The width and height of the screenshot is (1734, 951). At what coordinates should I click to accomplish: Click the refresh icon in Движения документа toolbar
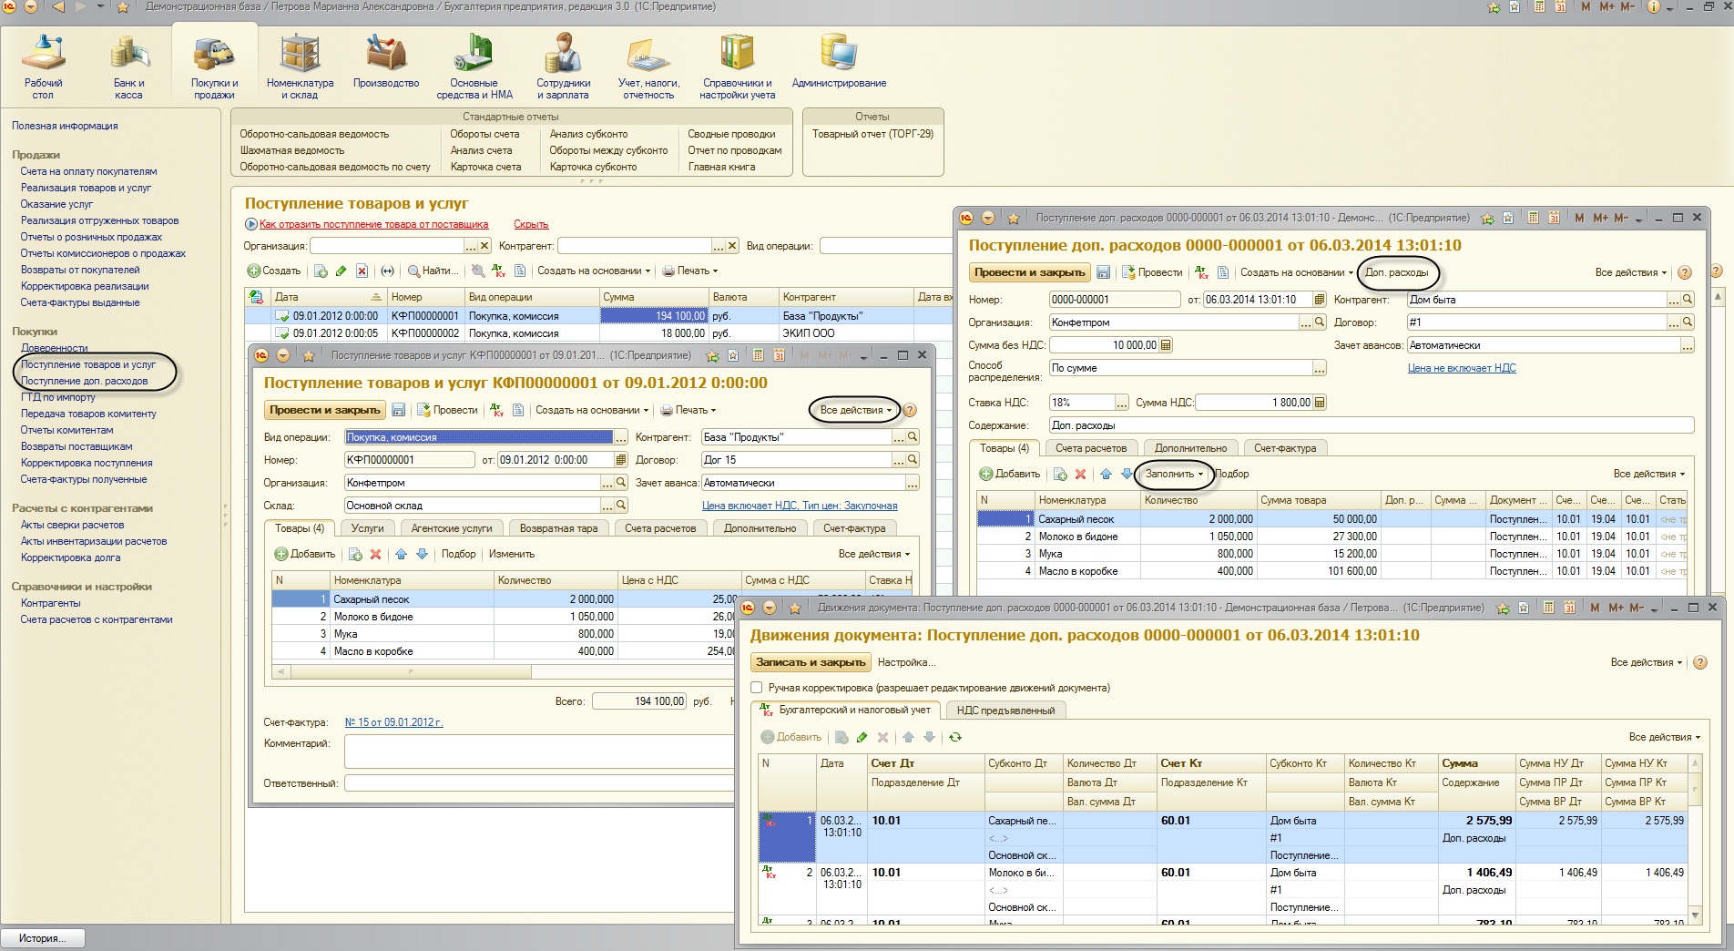tap(954, 737)
